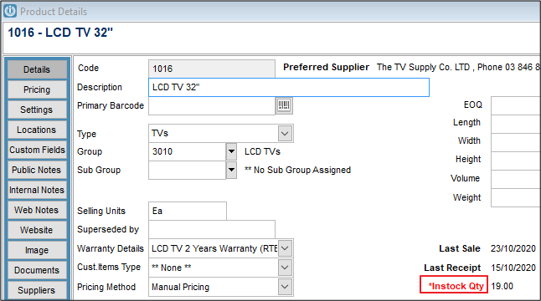This screenshot has height=301, width=541.
Task: Open the Custom Fields tab
Action: point(37,150)
